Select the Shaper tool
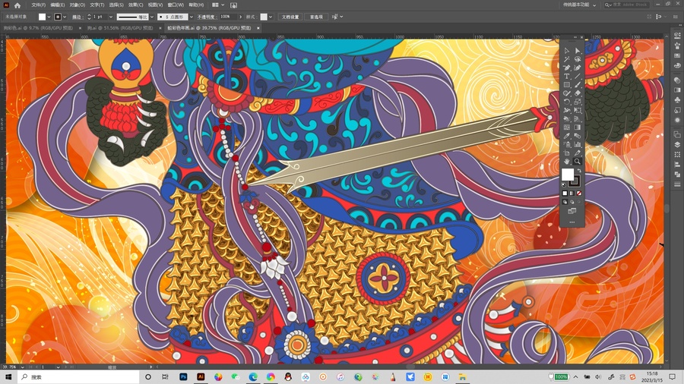 tap(567, 93)
